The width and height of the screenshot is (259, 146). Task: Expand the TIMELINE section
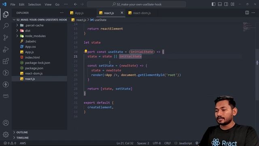[40, 137]
